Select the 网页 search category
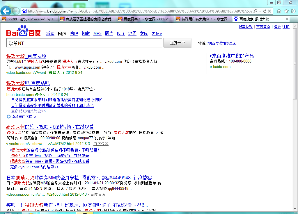This screenshot has width=298, height=214. [62, 34]
